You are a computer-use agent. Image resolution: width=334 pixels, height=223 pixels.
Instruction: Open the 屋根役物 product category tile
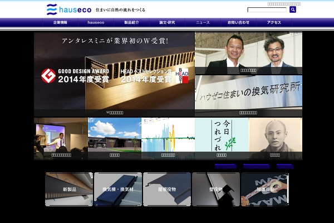coord(167,189)
